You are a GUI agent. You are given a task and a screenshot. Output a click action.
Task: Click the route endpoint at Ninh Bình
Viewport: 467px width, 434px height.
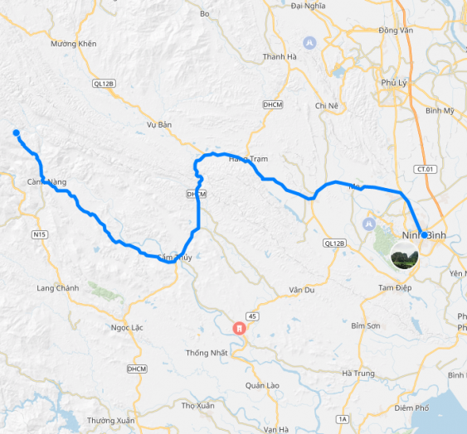click(425, 235)
